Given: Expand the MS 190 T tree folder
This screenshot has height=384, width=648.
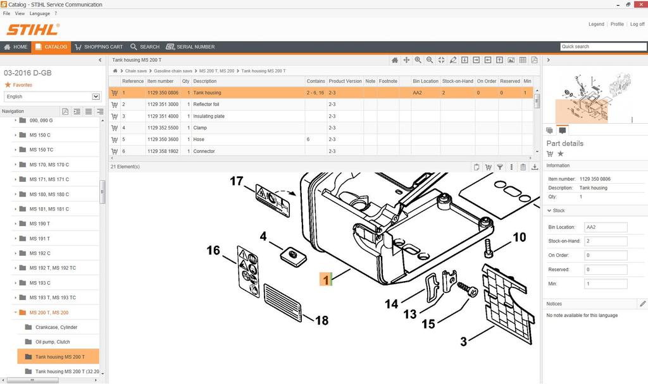Looking at the screenshot, I should coord(16,224).
